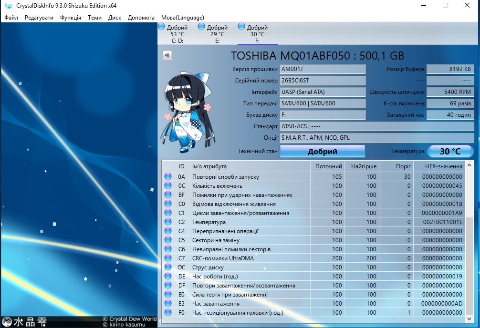Open the Функція menu
The width and height of the screenshot is (480, 328).
click(x=71, y=18)
